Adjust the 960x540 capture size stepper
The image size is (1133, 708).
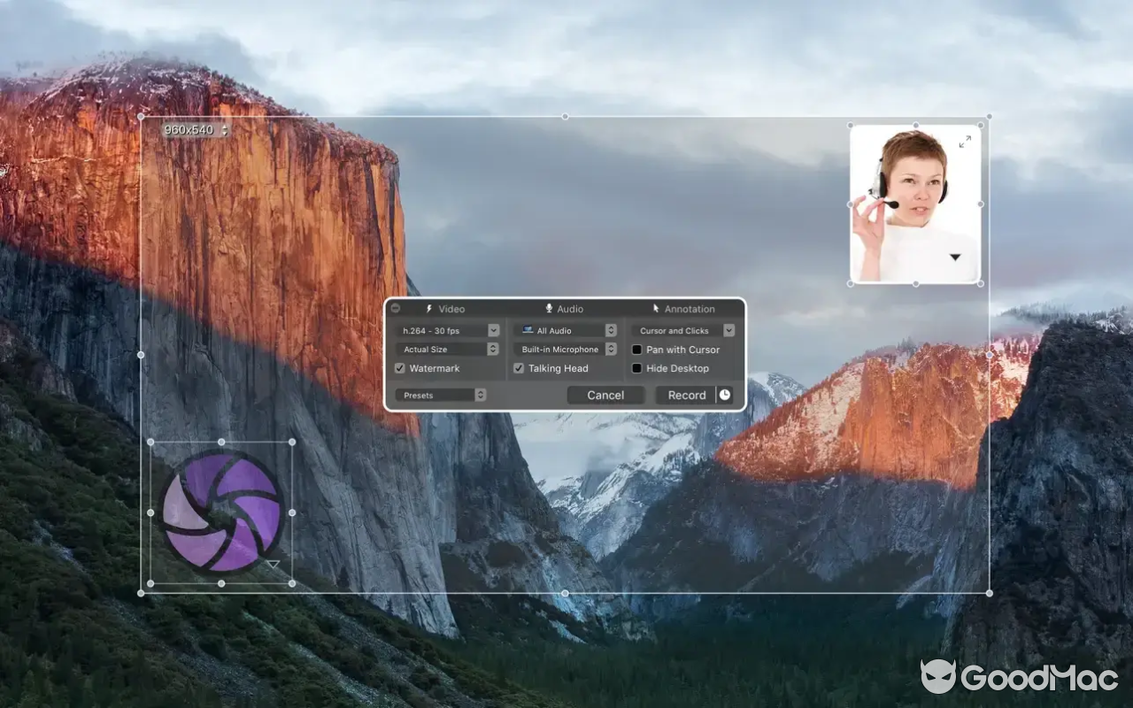coord(224,129)
